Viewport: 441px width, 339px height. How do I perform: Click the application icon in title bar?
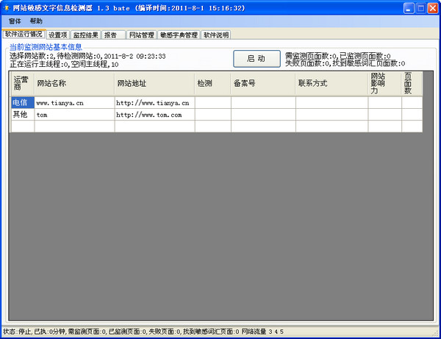tap(6, 8)
